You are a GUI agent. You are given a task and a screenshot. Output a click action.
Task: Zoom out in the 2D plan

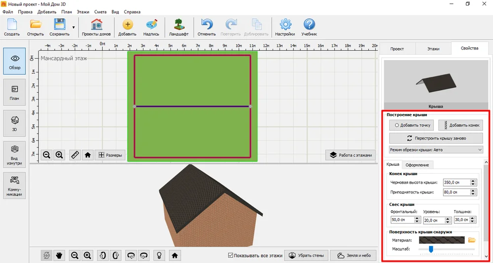[47, 155]
